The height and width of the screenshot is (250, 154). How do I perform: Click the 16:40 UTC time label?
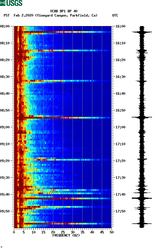pyautogui.click(x=120, y=94)
